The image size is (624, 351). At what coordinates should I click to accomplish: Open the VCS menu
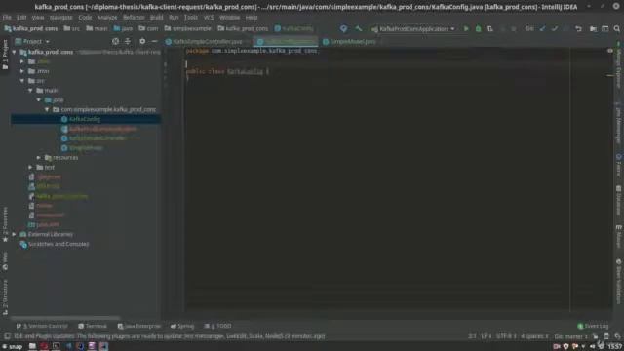coord(209,18)
